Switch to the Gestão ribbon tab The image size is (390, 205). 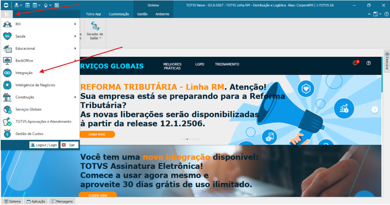tap(142, 14)
